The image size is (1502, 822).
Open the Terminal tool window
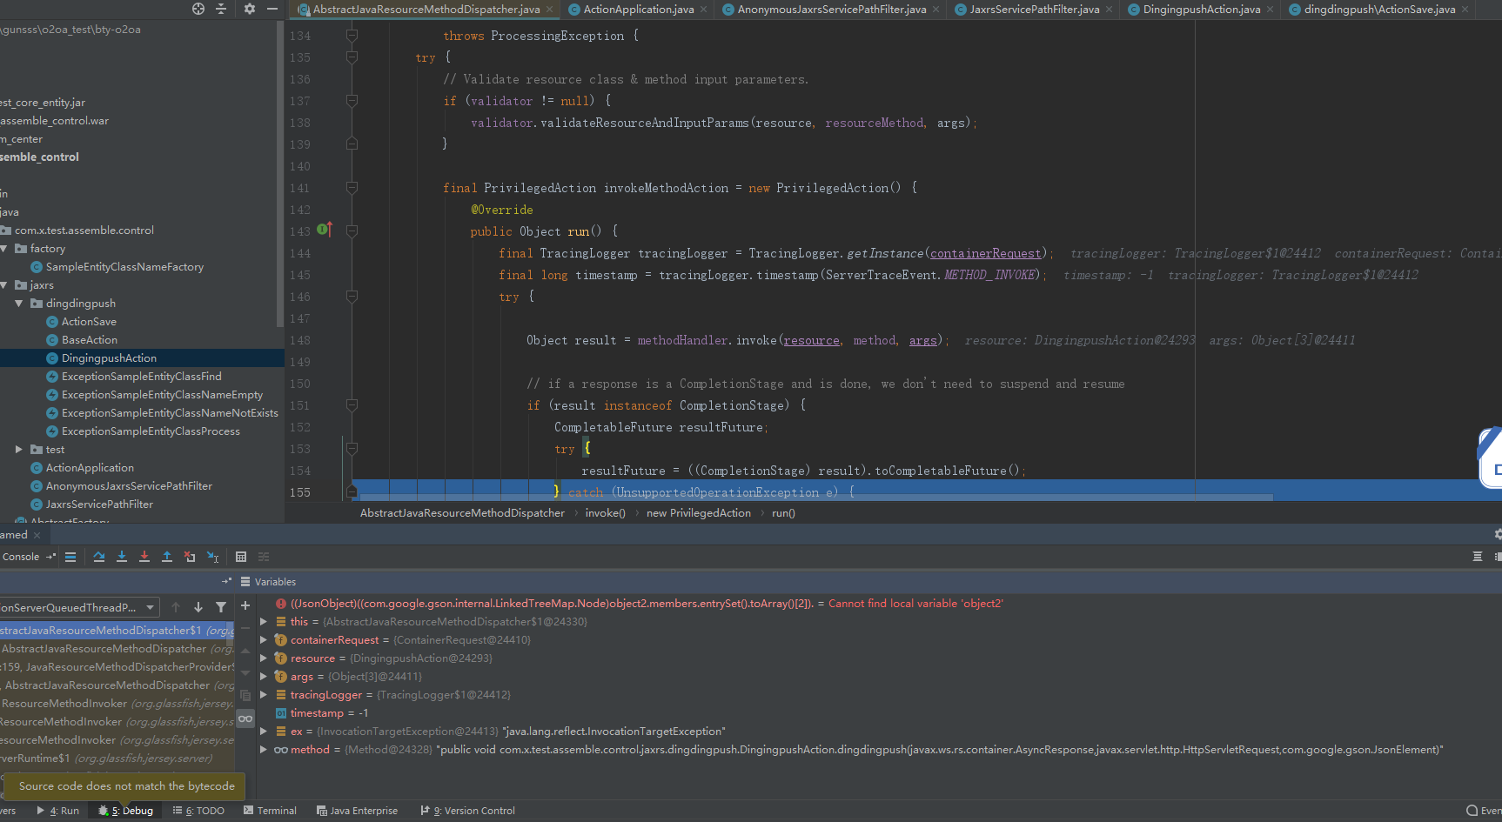pos(271,811)
